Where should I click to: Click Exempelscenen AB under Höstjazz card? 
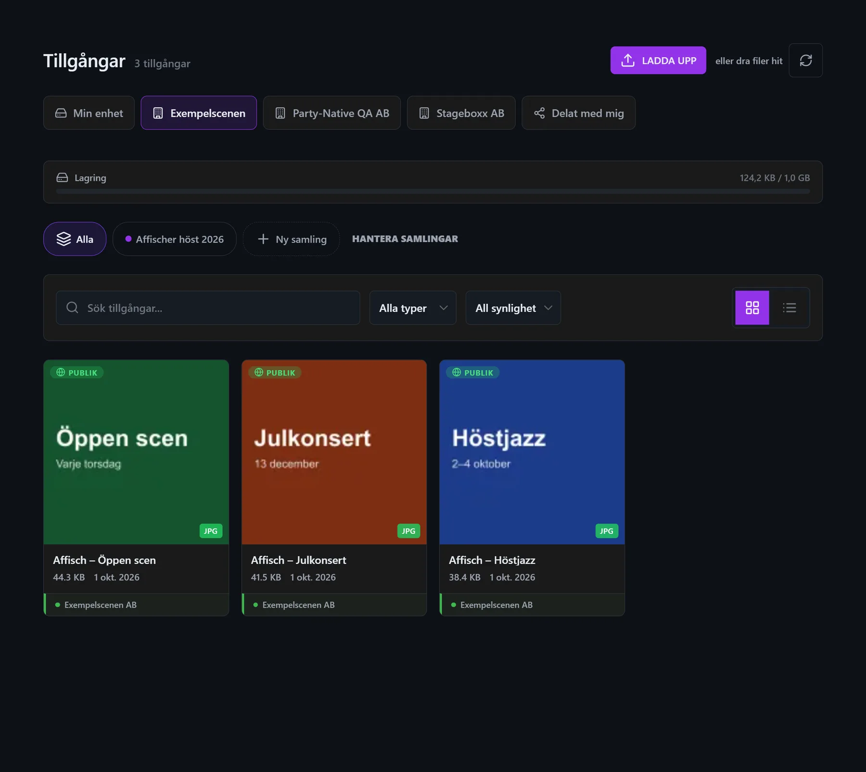pyautogui.click(x=497, y=605)
